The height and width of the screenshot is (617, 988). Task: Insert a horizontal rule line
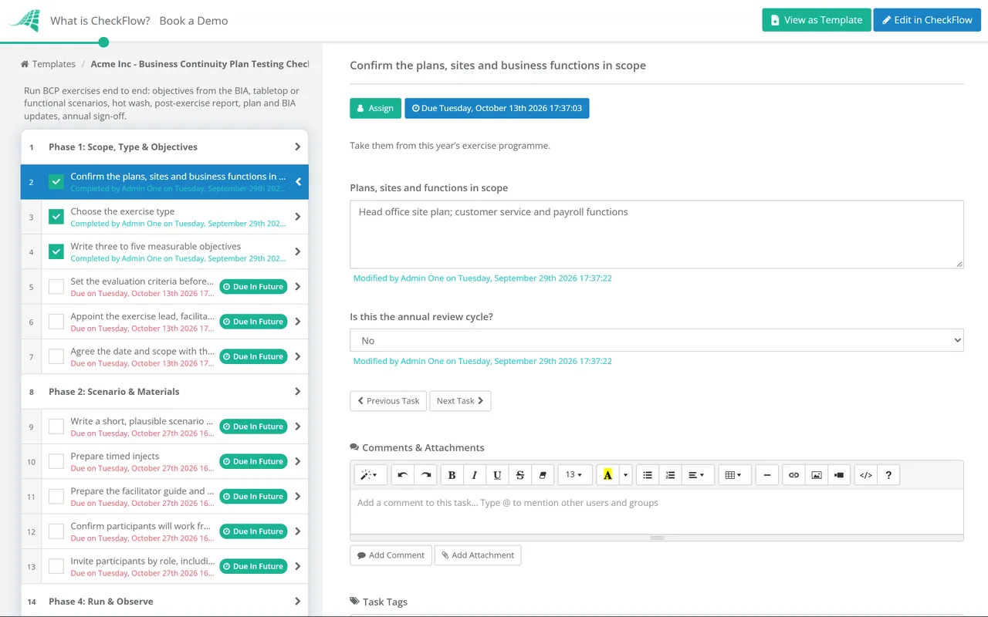point(766,475)
